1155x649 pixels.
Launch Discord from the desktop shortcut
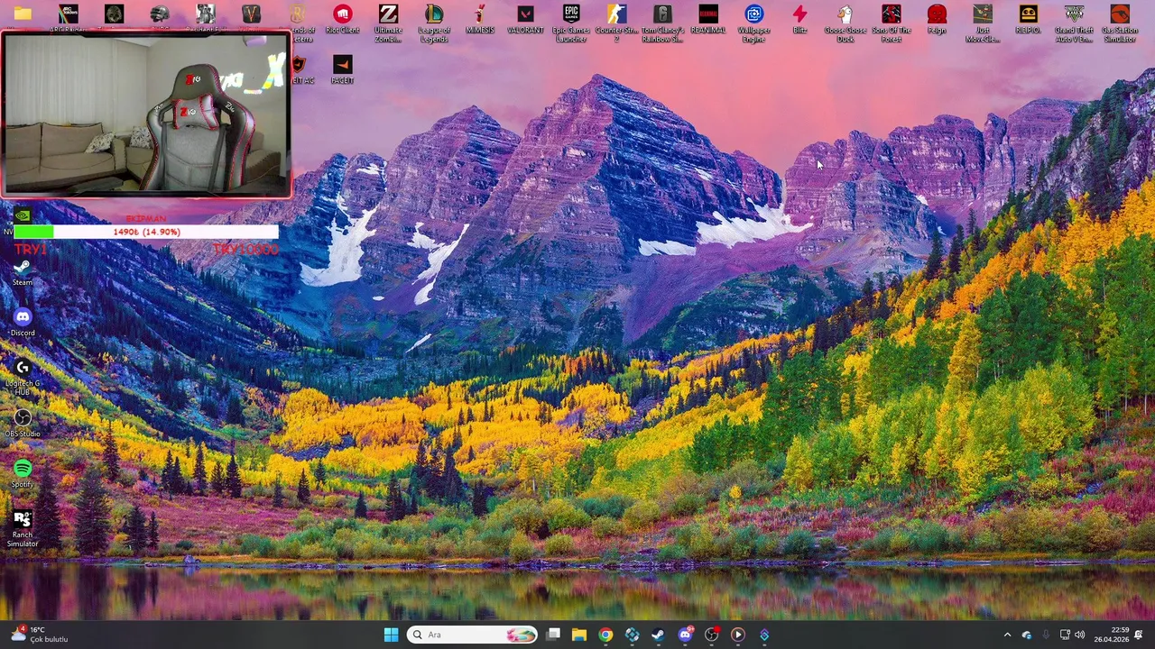23,323
